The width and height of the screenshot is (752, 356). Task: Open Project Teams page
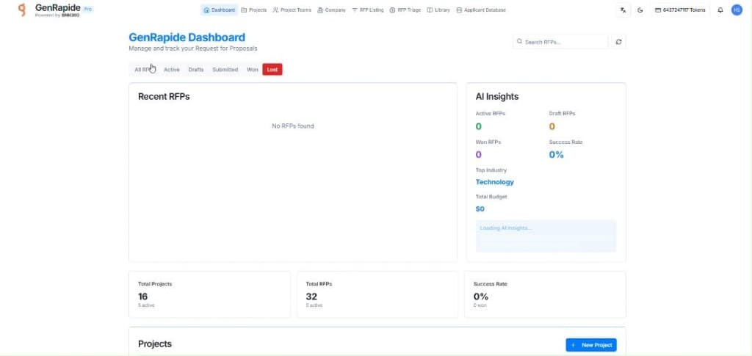[x=292, y=10]
